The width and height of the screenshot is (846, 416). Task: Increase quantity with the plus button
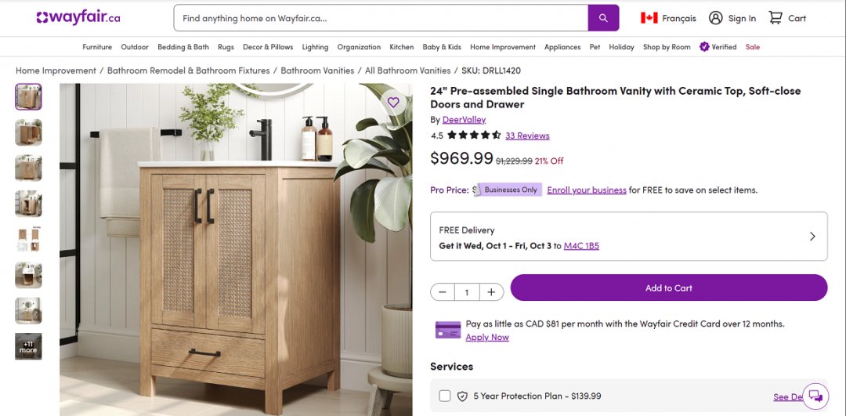tap(491, 292)
